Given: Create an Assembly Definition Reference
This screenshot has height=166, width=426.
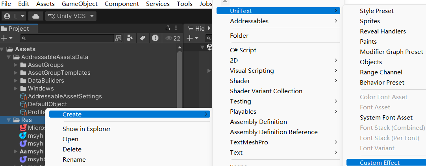Looking at the screenshot, I should (x=274, y=132).
